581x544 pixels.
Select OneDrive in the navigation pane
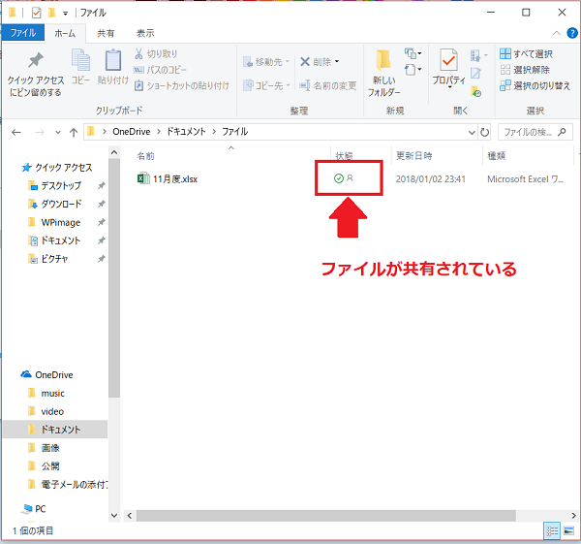(46, 375)
